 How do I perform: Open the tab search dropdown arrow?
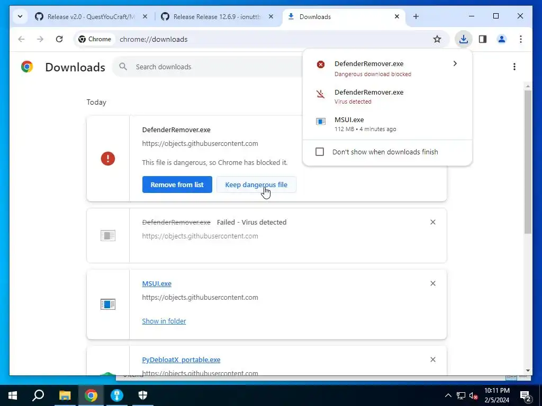pos(20,16)
